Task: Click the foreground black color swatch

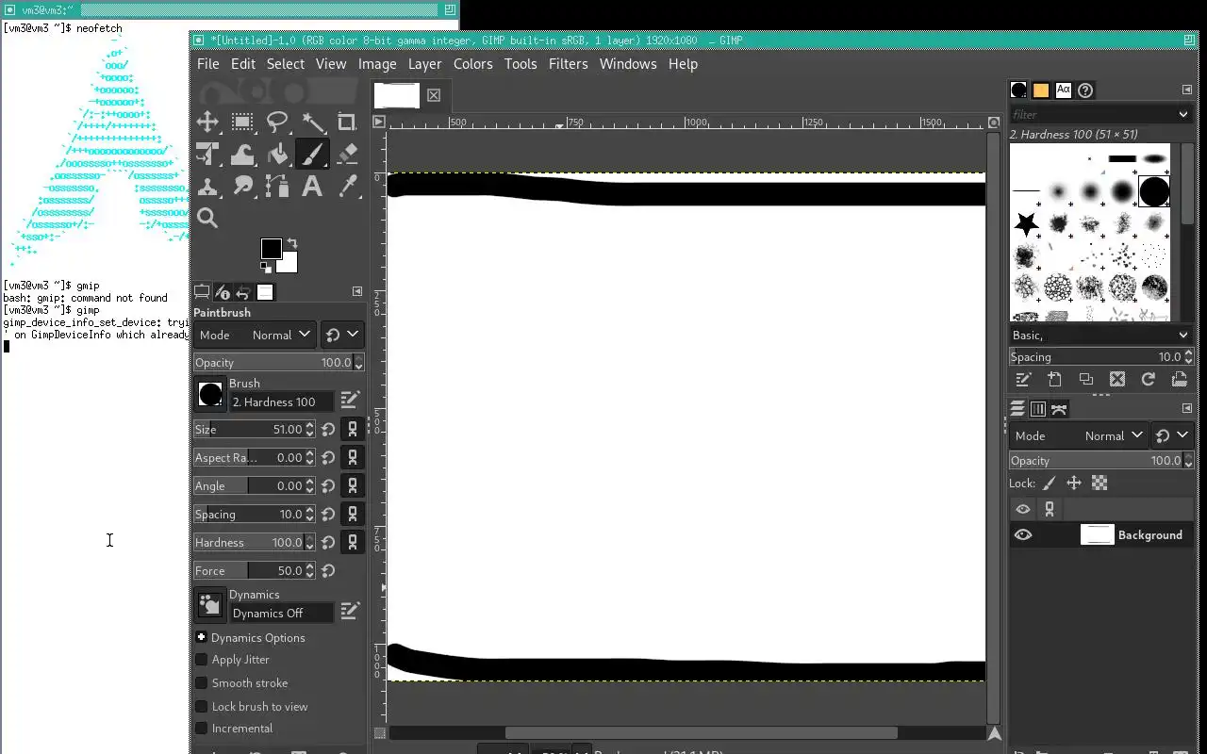Action: click(x=270, y=248)
